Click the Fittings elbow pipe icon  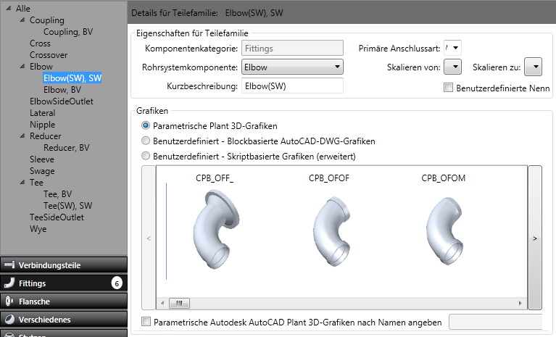coord(9,283)
